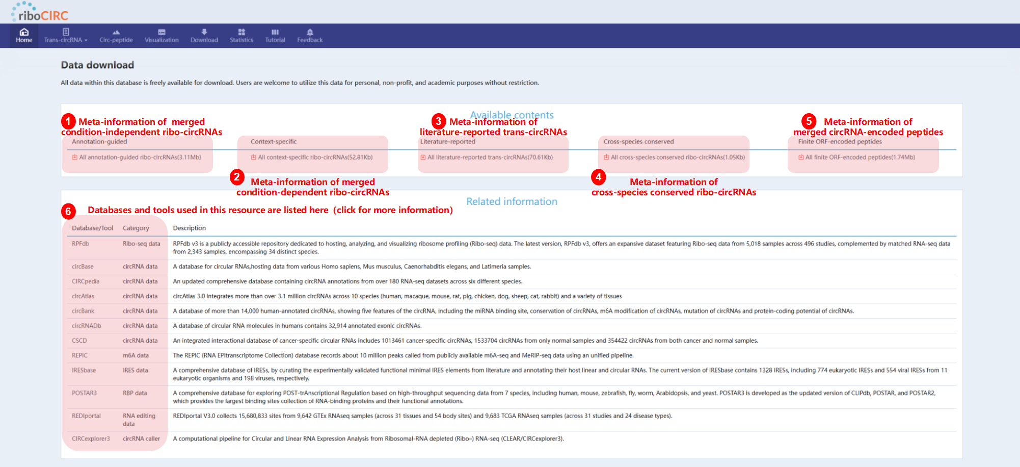Open the RPFdb database entry

80,244
